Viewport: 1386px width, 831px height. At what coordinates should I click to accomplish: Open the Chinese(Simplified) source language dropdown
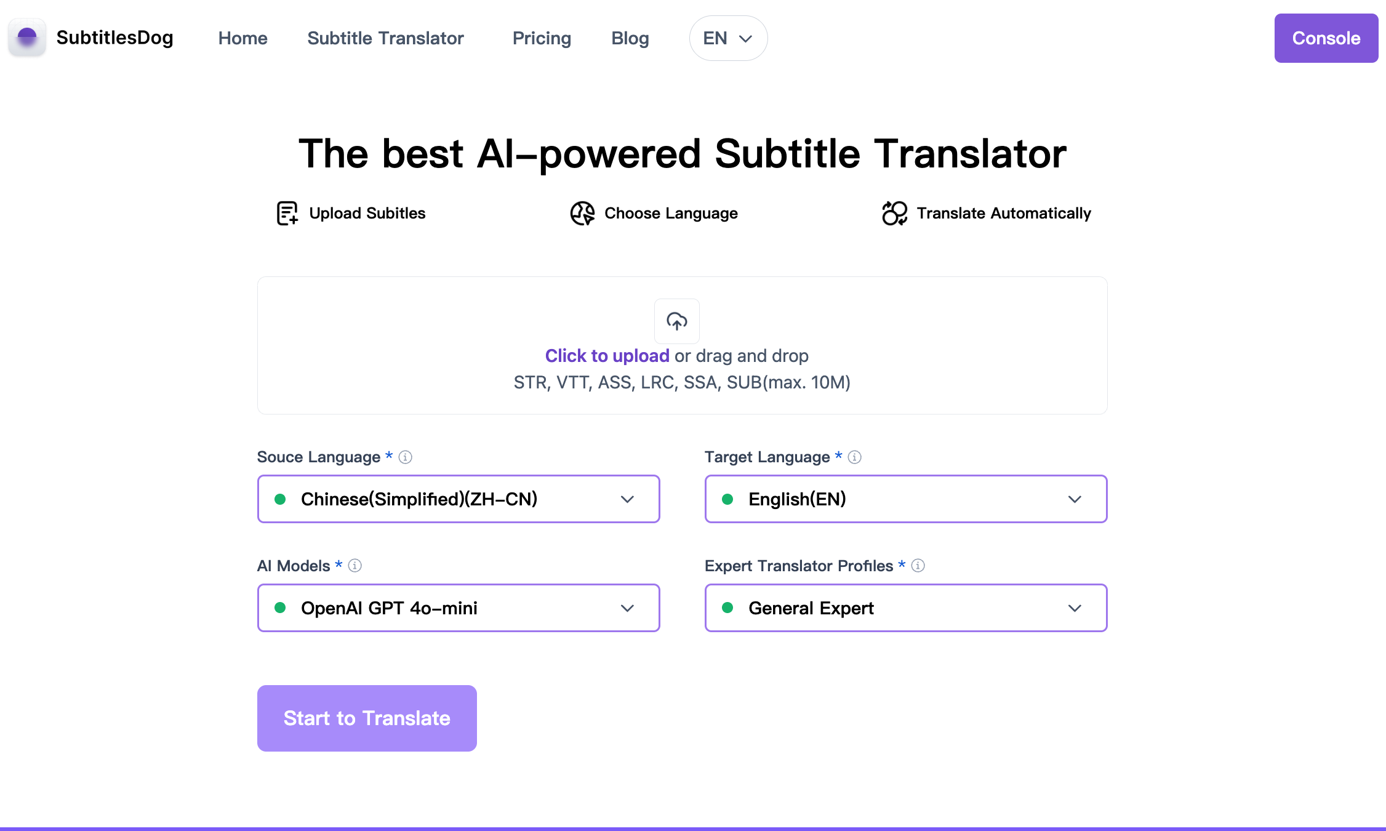[x=459, y=499]
